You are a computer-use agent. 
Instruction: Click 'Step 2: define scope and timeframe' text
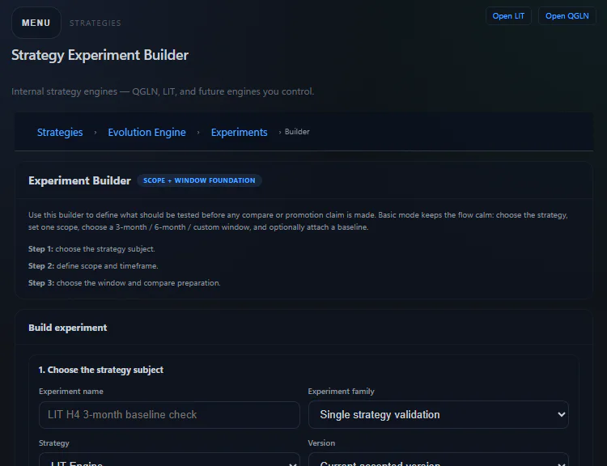pyautogui.click(x=93, y=266)
